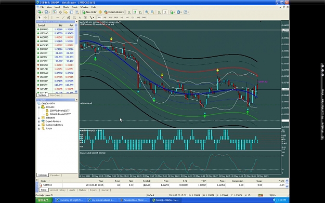The height and width of the screenshot is (203, 325).
Task: Click the Market Watch vertical scrollbar
Action: point(76,58)
